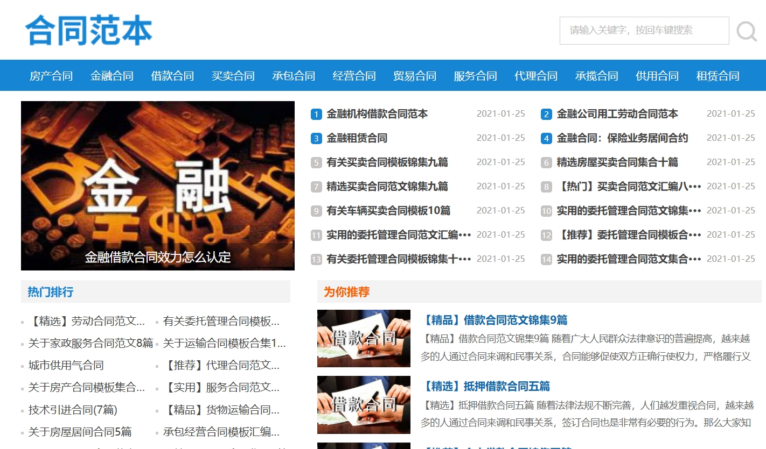Click the caption 金融借款合同效力怎么认定
The width and height of the screenshot is (766, 449).
coord(158,257)
